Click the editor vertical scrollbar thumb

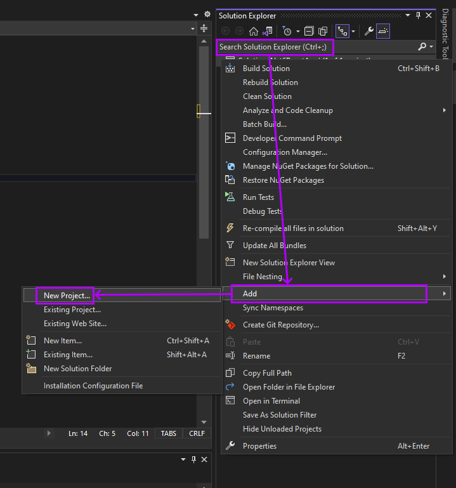click(204, 143)
